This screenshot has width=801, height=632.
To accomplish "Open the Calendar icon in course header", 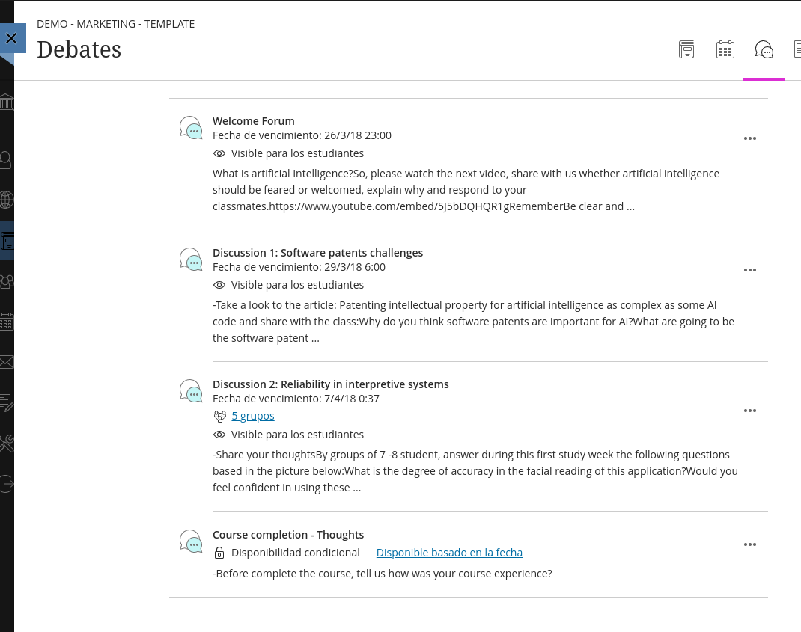I will pos(725,49).
